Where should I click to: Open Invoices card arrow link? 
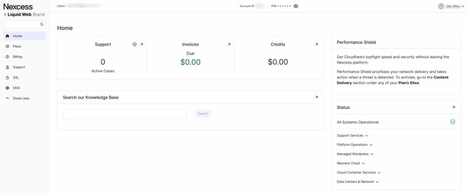point(229,44)
